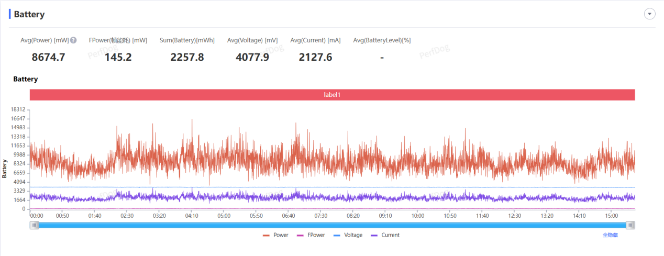The height and width of the screenshot is (256, 664).
Task: Toggle the Power series in the legend
Action: 275,235
